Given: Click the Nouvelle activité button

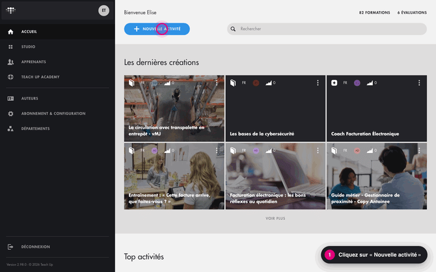Looking at the screenshot, I should coord(157,29).
